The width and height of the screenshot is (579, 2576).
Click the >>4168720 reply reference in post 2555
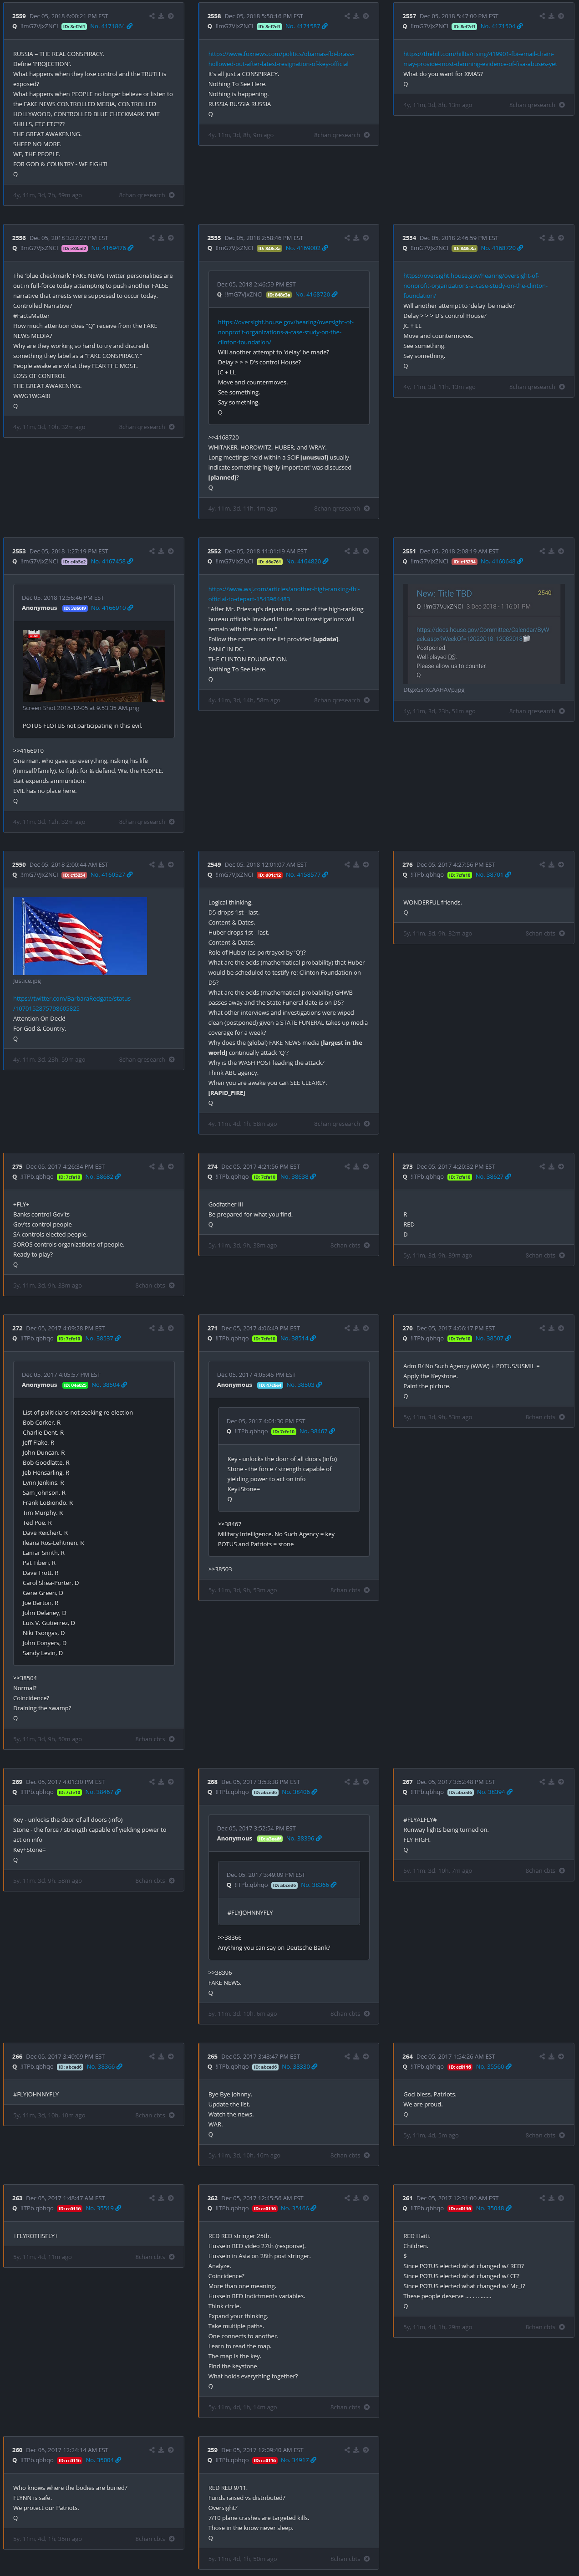pyautogui.click(x=223, y=437)
